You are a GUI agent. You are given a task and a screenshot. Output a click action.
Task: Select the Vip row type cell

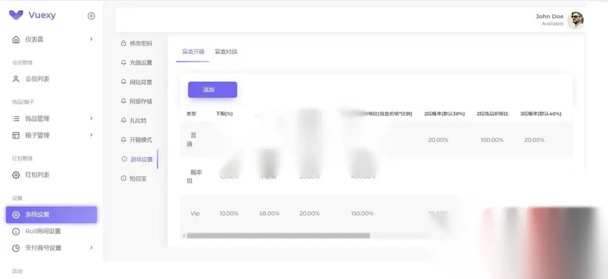pyautogui.click(x=195, y=213)
